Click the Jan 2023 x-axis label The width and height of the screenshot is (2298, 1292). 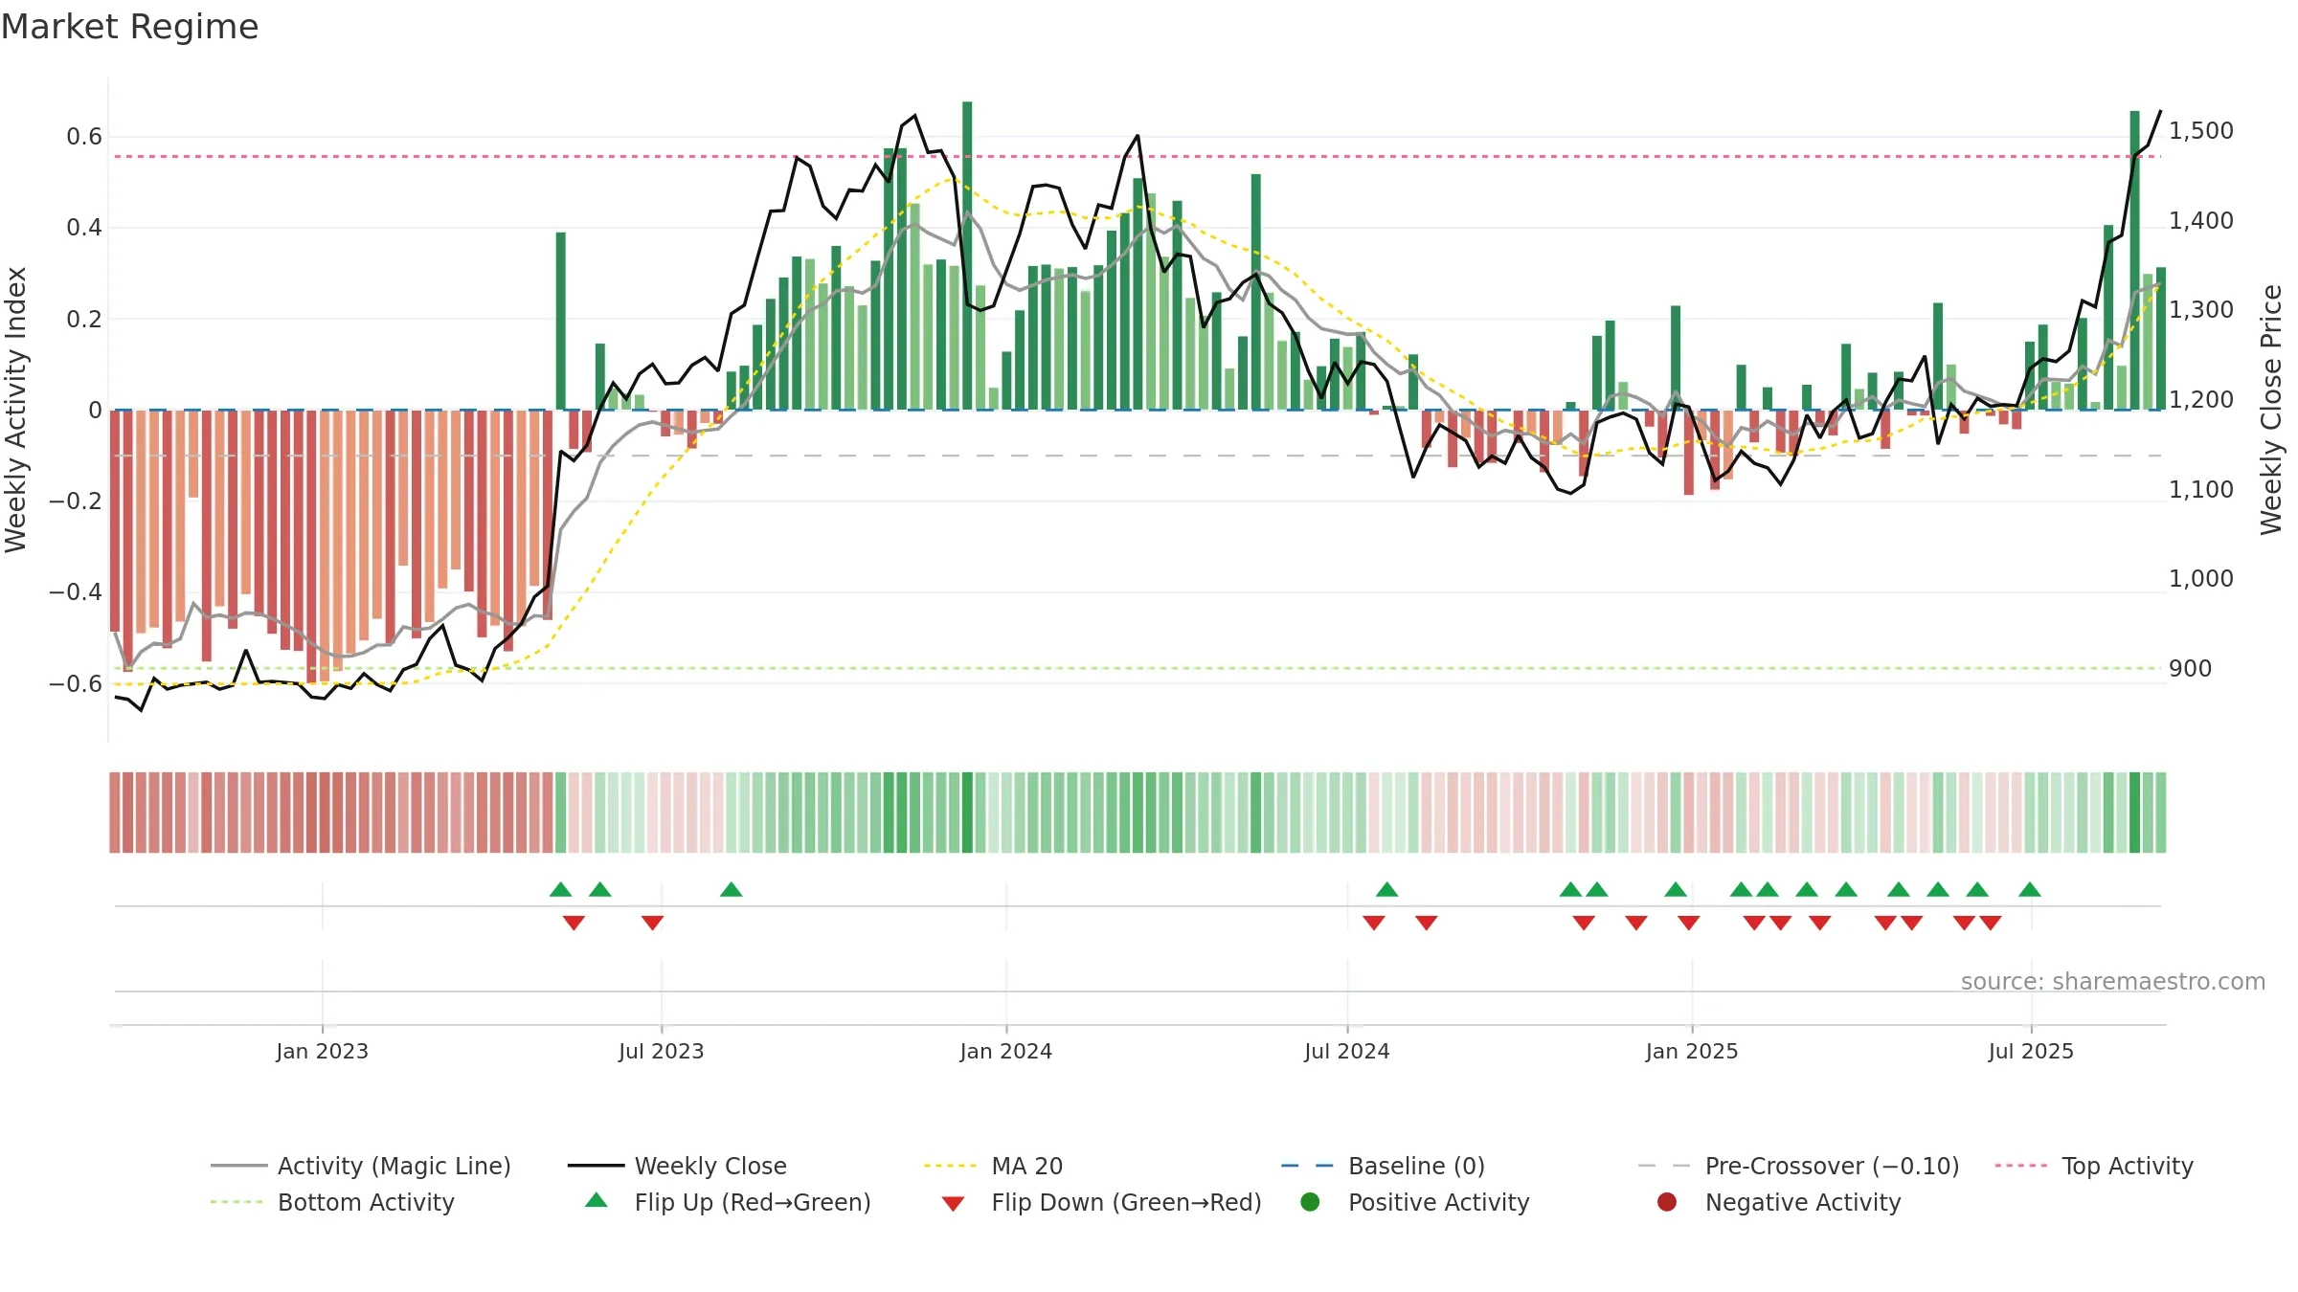click(322, 1051)
